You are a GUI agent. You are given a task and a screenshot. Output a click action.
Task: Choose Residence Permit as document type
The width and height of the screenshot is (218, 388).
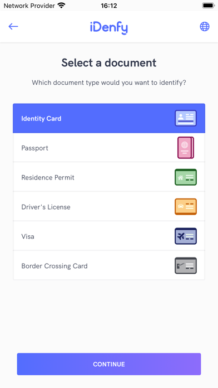(109, 177)
